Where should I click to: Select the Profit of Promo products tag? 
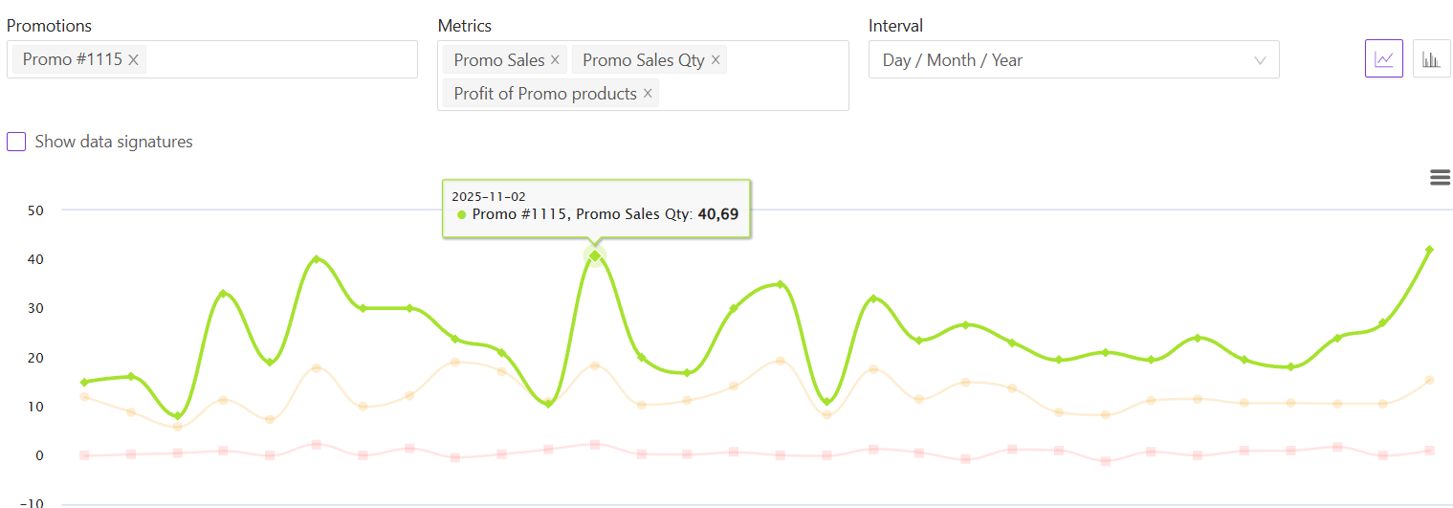pyautogui.click(x=544, y=94)
